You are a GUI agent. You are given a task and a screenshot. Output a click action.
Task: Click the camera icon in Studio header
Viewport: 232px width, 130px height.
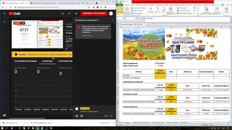coord(63,13)
